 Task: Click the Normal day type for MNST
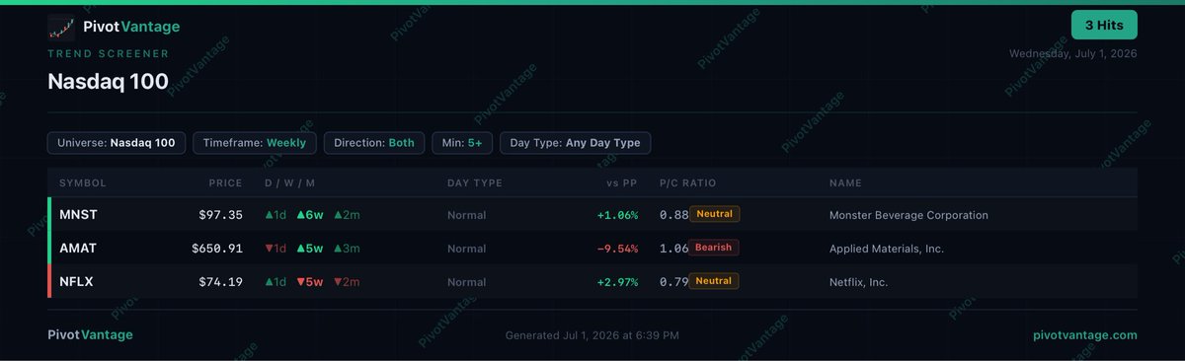pyautogui.click(x=466, y=215)
